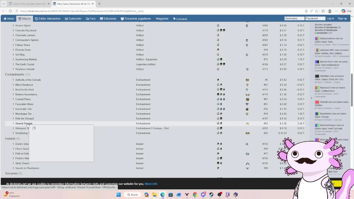Click the taskbar Buscar search box
Image resolution: width=354 pixels, height=199 pixels.
(133, 195)
